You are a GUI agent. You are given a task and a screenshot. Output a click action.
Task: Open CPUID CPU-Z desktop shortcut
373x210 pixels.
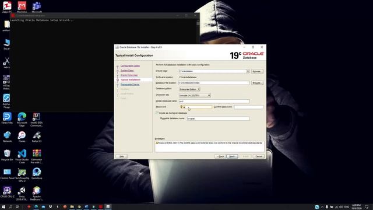7,192
